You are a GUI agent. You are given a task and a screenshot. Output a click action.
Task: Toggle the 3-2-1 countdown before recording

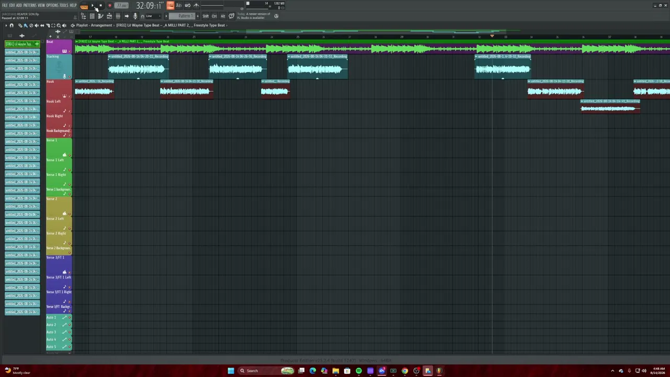[178, 5]
